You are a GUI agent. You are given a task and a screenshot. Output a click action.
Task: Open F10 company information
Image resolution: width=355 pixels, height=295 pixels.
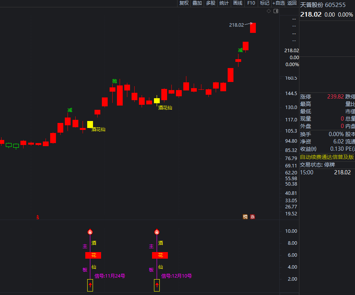coord(251,3)
